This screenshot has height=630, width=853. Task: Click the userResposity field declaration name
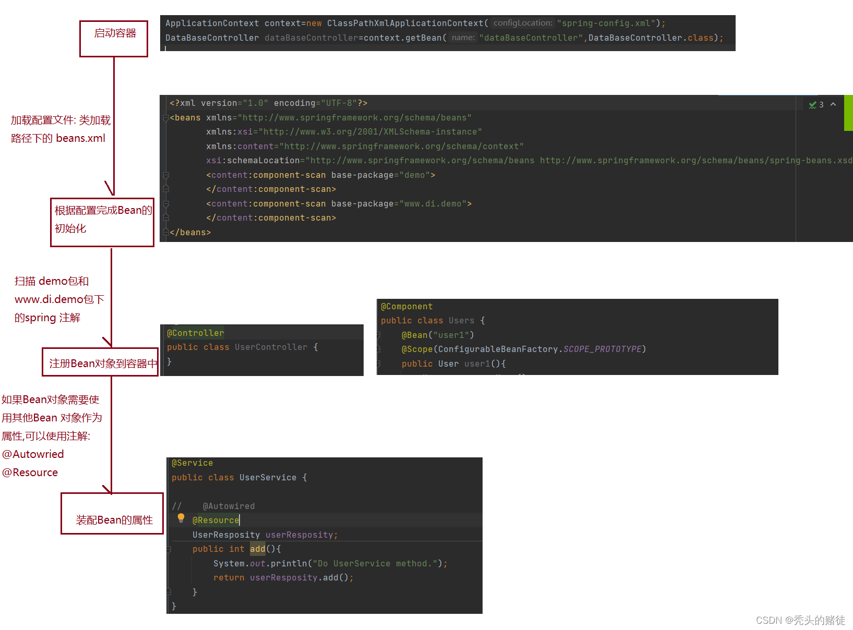tap(299, 535)
